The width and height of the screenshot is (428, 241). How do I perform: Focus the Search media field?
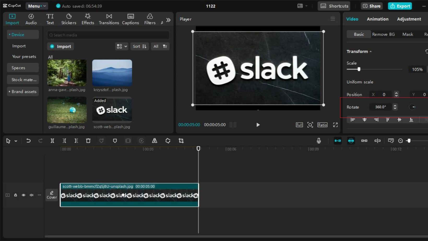tap(108, 35)
